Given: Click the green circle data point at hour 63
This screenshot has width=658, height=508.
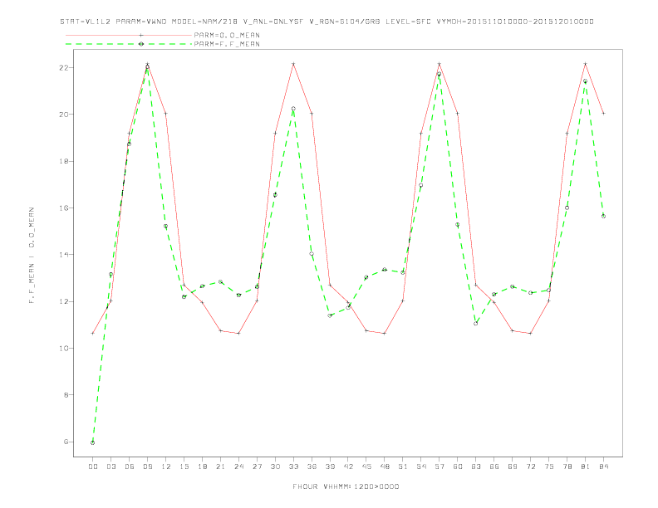Looking at the screenshot, I should (x=476, y=324).
